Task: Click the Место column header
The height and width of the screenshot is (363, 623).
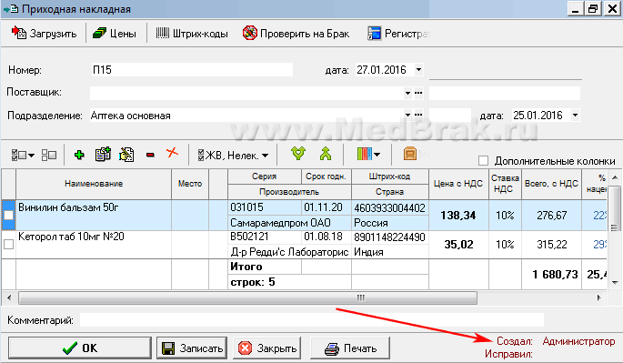Action: tap(190, 184)
